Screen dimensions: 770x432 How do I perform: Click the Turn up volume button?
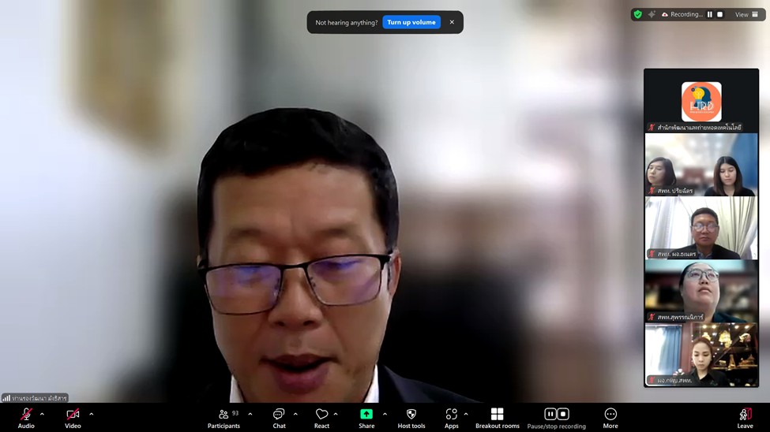[x=411, y=22]
